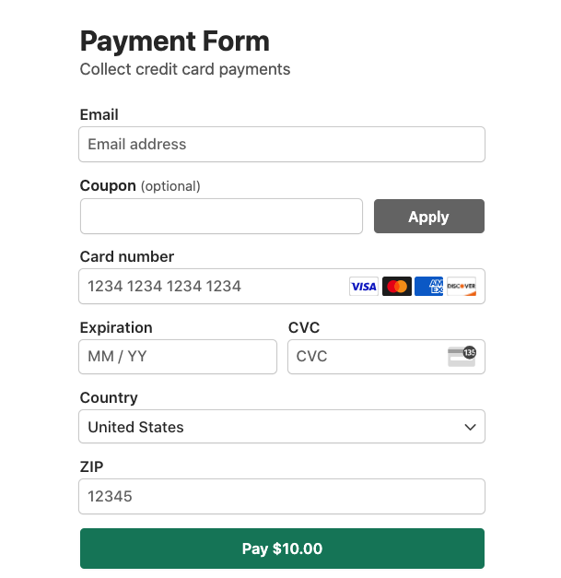Select the Card number input field
The image size is (561, 578).
(212, 287)
